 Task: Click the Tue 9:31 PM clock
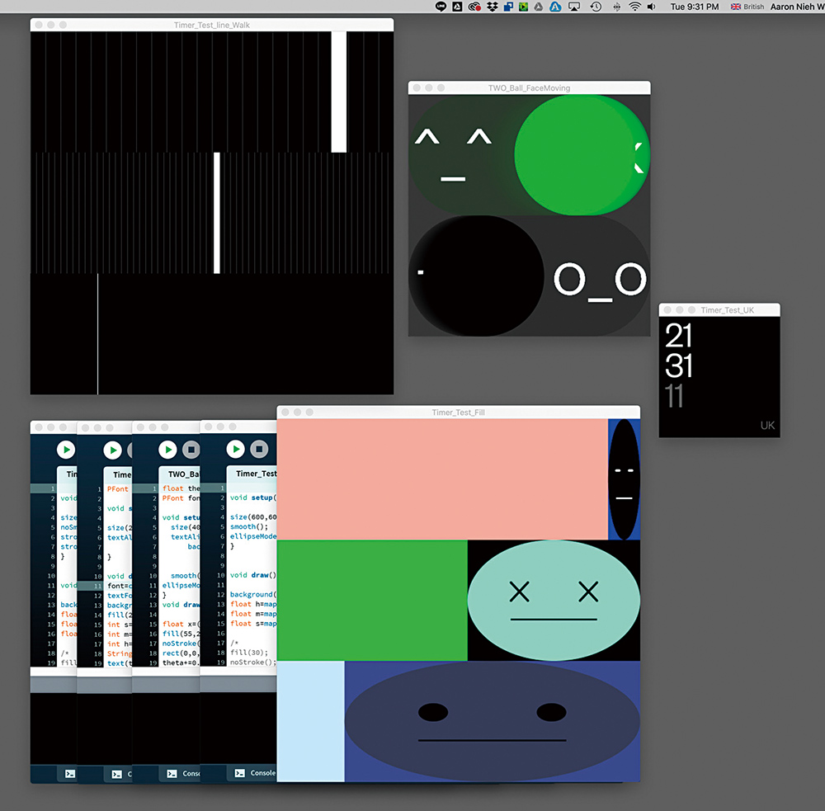coord(694,7)
